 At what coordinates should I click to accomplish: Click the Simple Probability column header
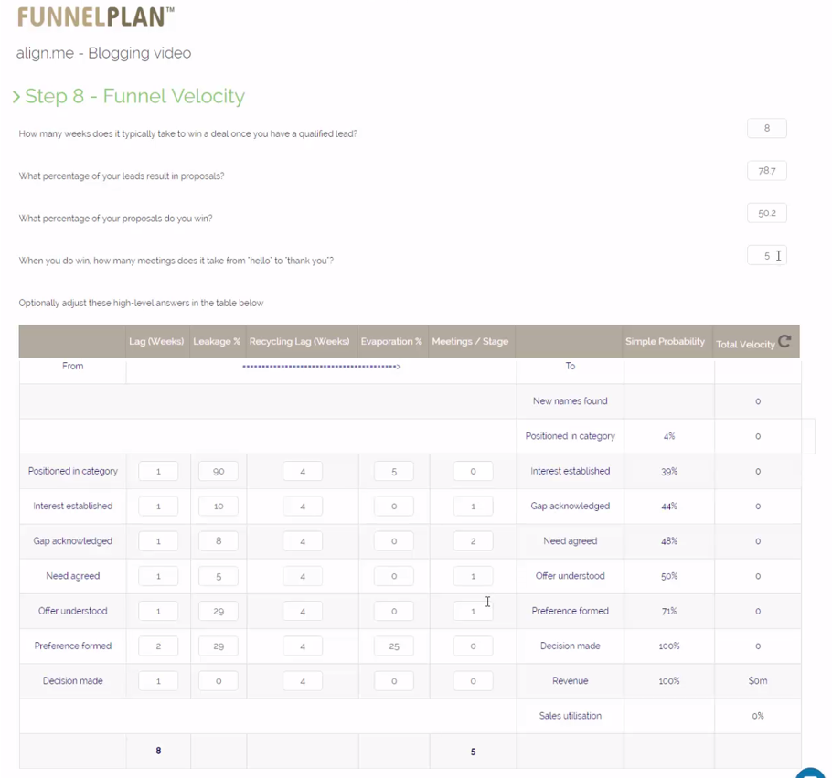[x=665, y=342]
